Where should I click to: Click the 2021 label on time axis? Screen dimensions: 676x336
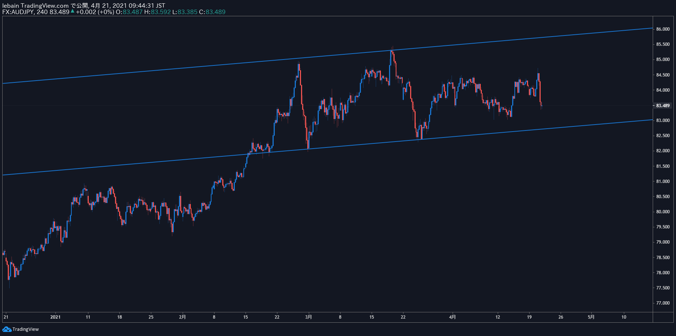[x=55, y=317]
